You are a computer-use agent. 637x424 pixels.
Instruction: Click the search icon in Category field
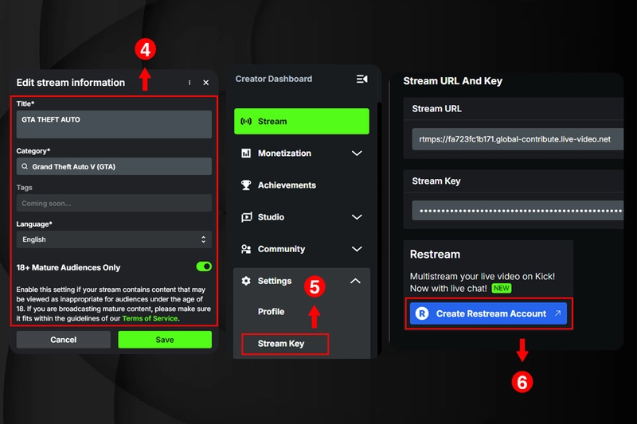[25, 166]
